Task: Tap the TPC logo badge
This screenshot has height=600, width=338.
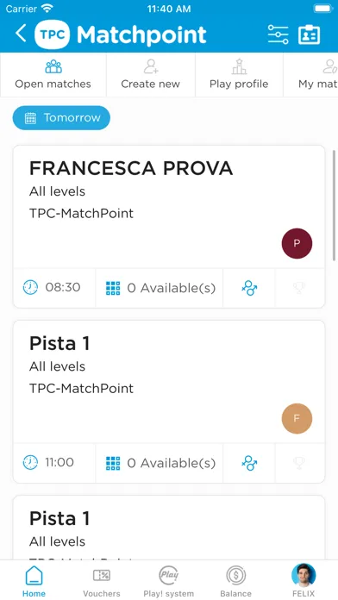Action: (x=52, y=34)
